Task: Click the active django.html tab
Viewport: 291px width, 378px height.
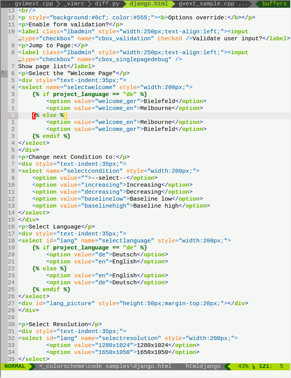Action: point(149,3)
